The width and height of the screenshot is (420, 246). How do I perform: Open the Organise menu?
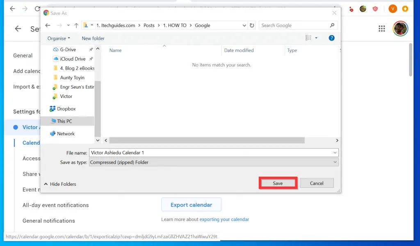[59, 38]
